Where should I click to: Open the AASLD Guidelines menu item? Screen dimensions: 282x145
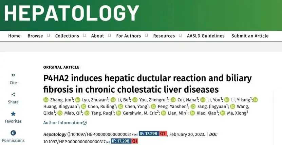[x=206, y=36]
